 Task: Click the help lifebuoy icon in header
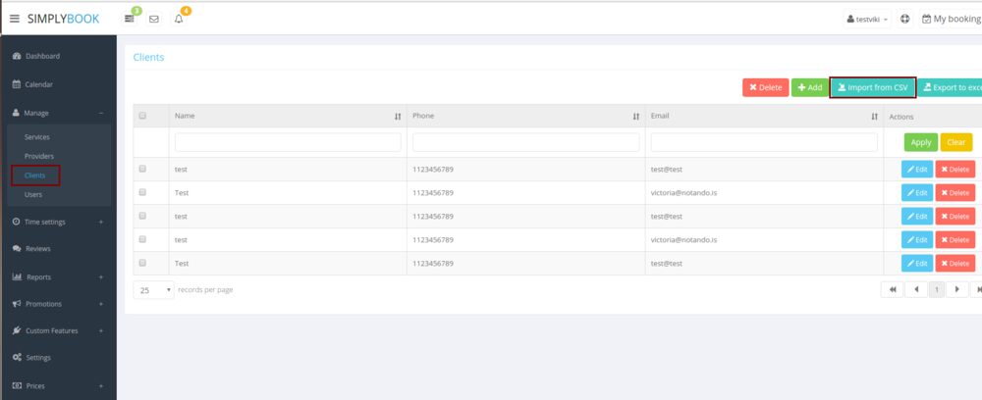[x=904, y=19]
